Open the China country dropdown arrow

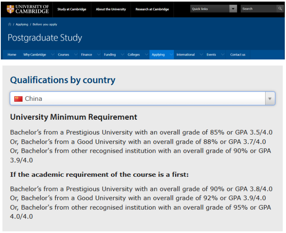click(x=270, y=98)
